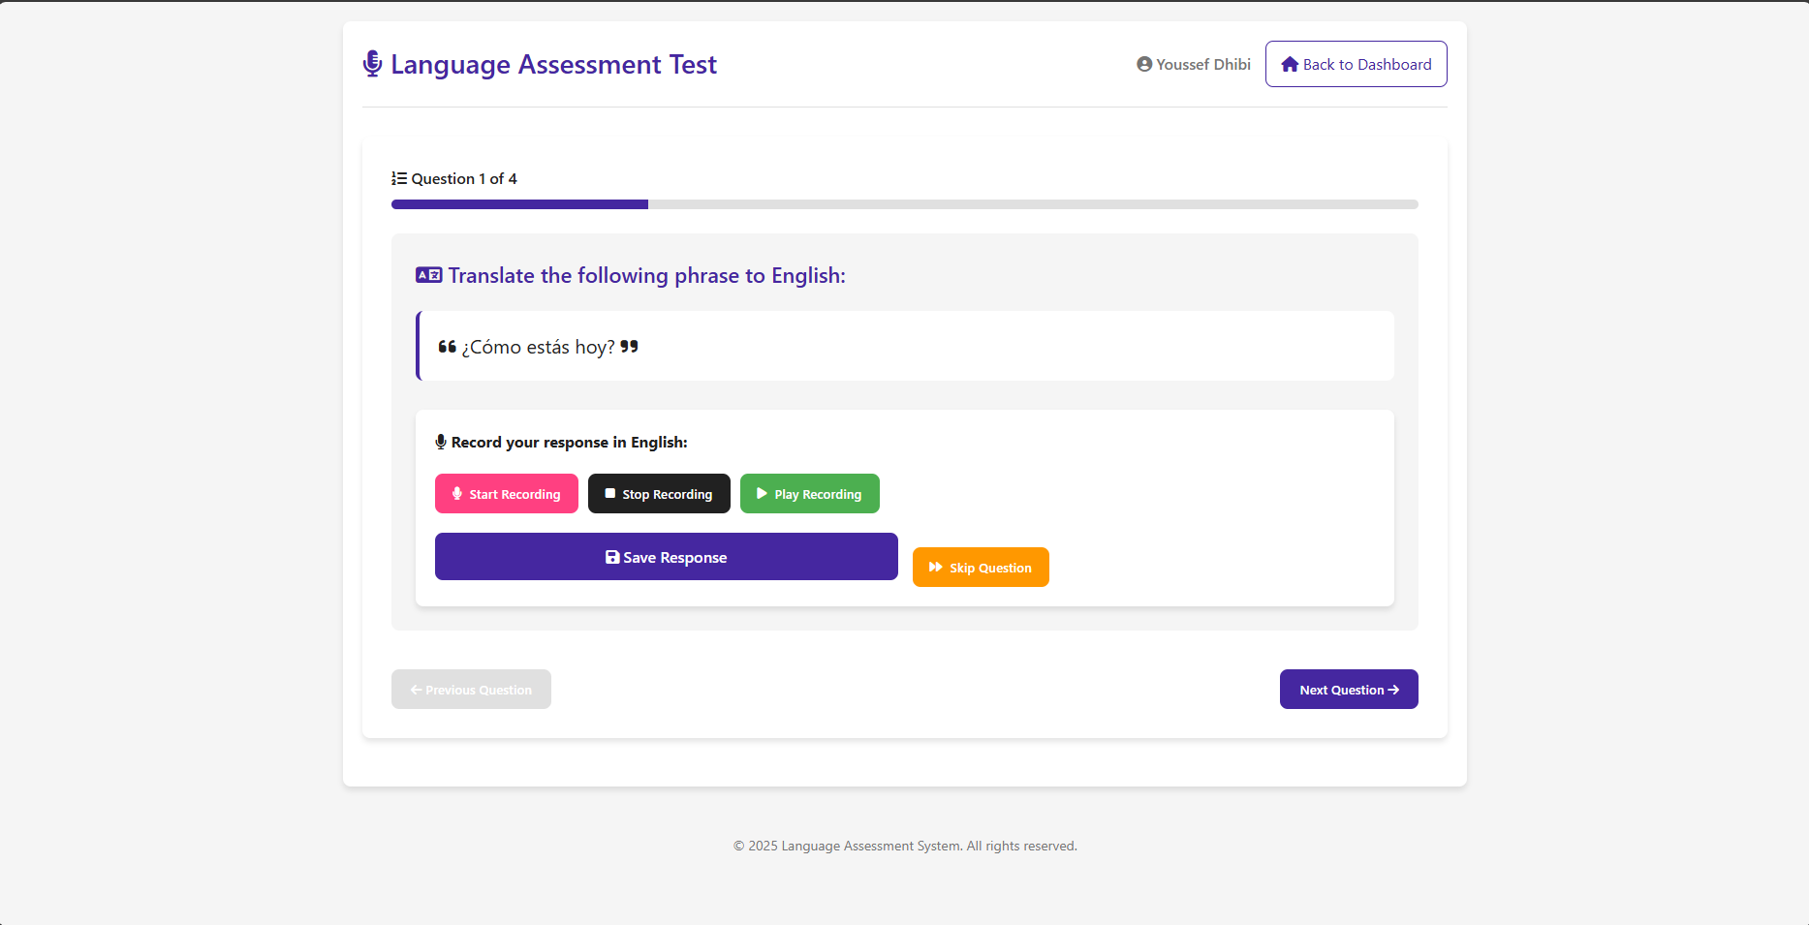Click the user profile icon beside Youssef Dhibi
Viewport: 1809px width, 925px height.
[1144, 64]
